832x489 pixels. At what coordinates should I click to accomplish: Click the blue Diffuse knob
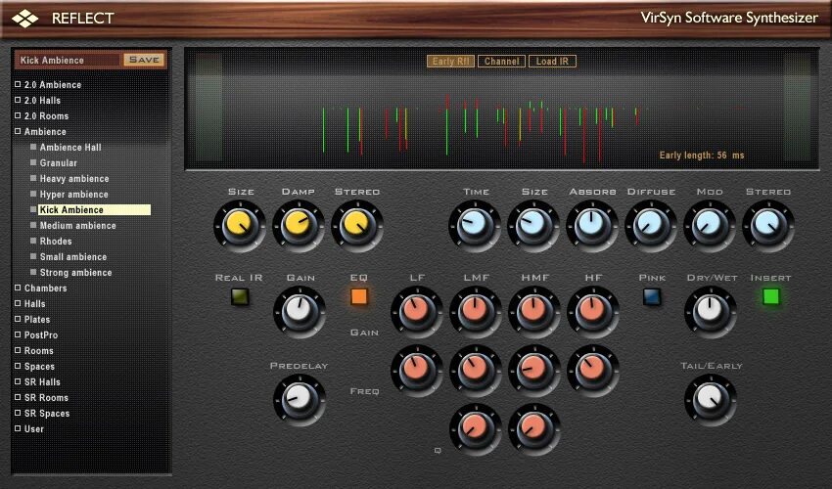[x=651, y=225]
